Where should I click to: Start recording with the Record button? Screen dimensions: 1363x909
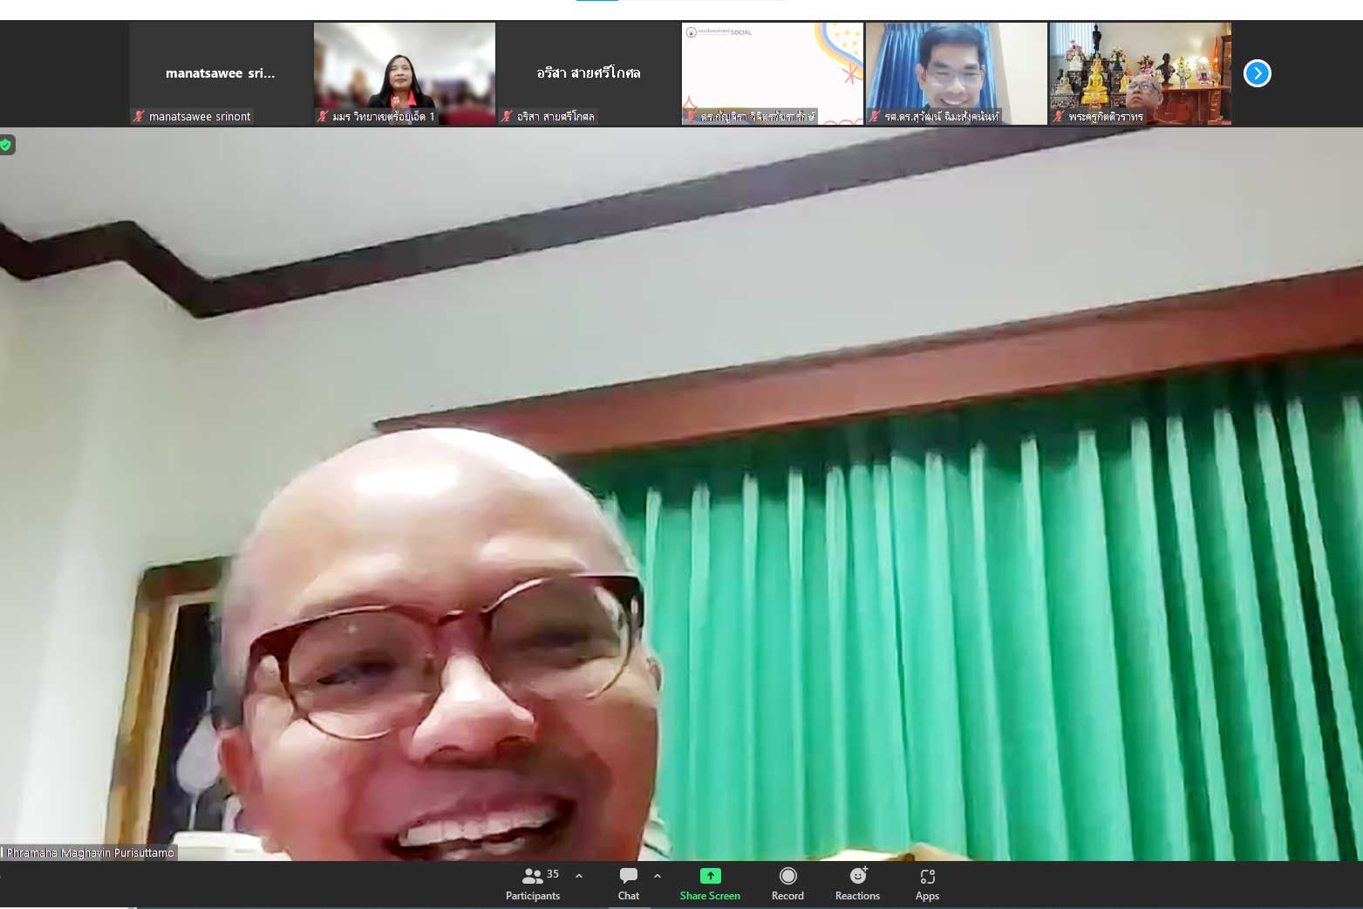pos(787,883)
